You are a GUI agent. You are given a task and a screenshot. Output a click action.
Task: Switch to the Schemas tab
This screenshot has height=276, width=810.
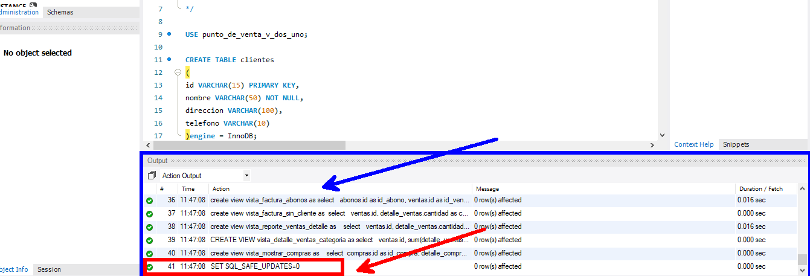tap(60, 12)
